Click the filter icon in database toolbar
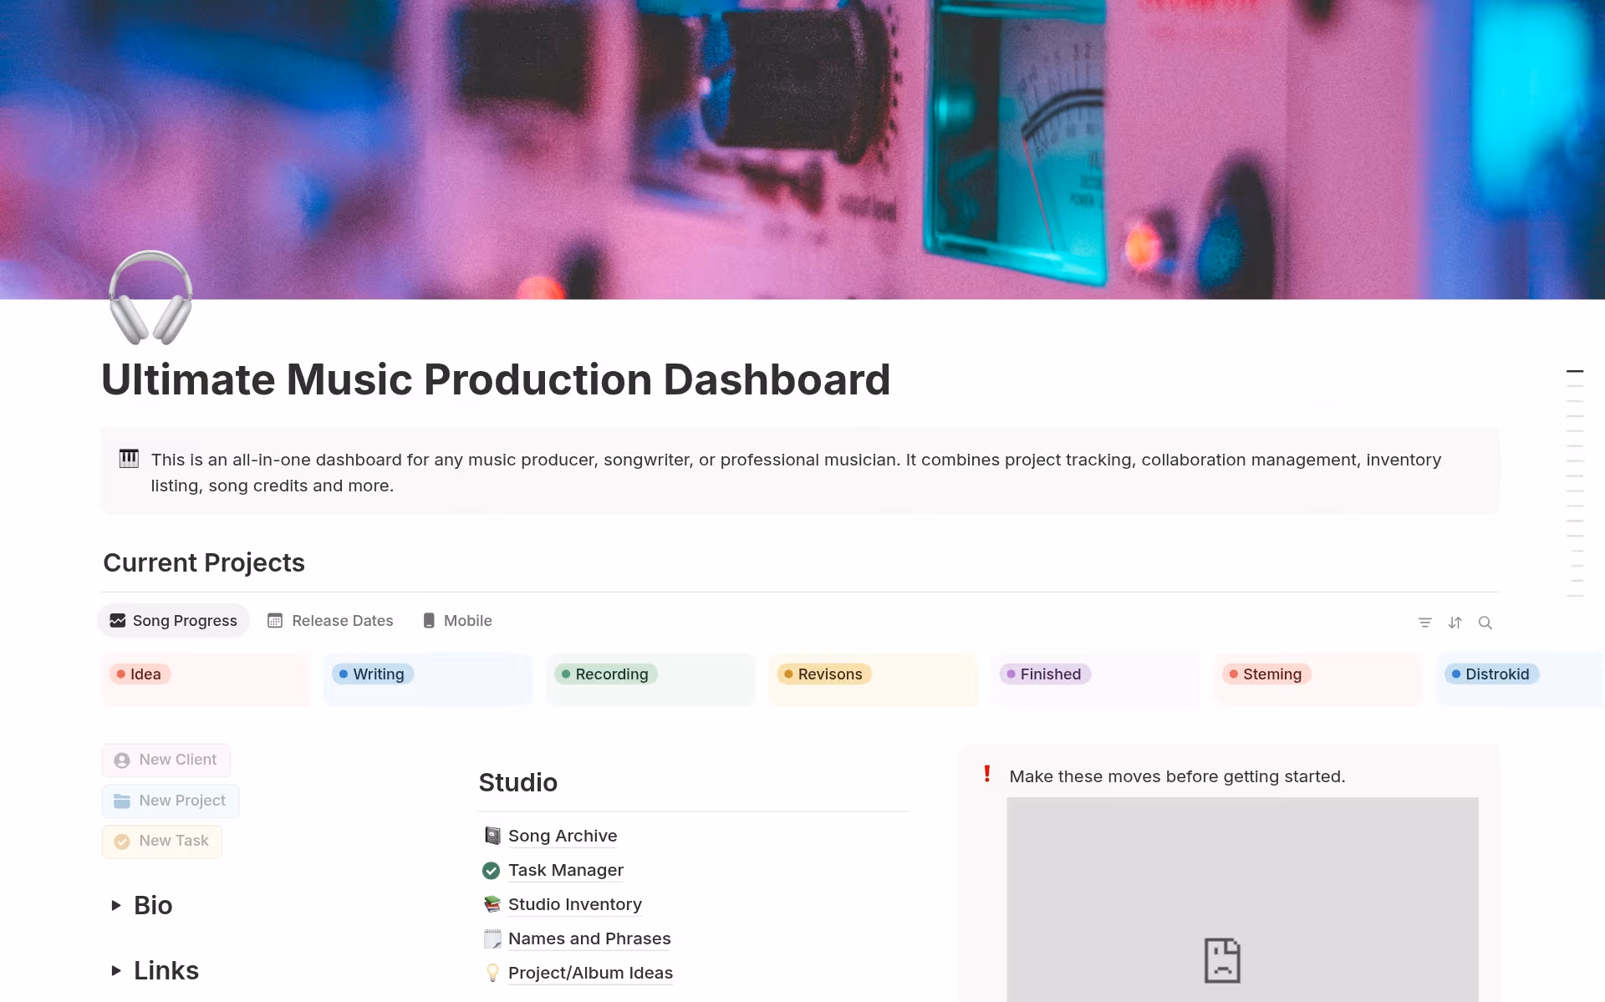1605x1002 pixels. click(1424, 623)
